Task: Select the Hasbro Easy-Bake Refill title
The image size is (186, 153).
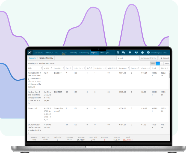Action: tap(34, 98)
